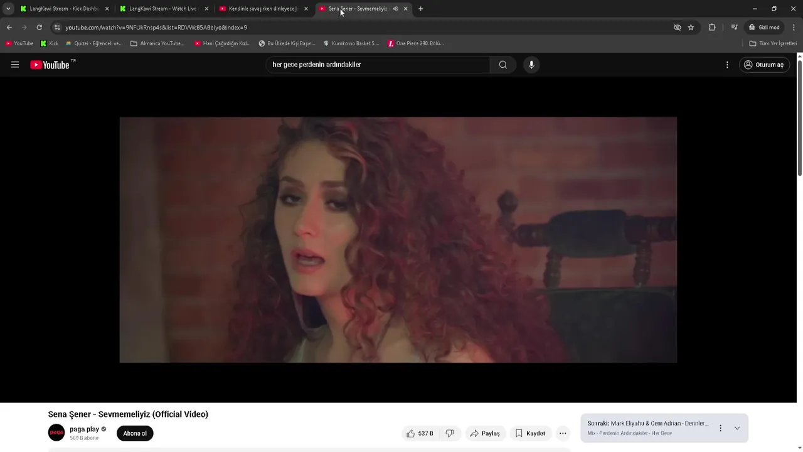
Task: Go back with browser back arrow
Action: coord(9,28)
